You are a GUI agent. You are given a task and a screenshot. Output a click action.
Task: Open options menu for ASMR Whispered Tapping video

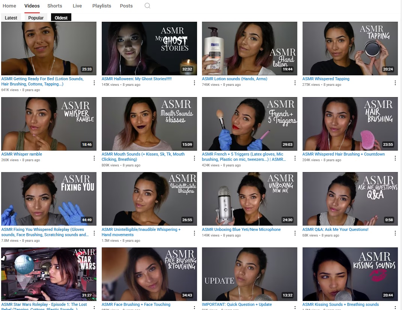point(395,83)
